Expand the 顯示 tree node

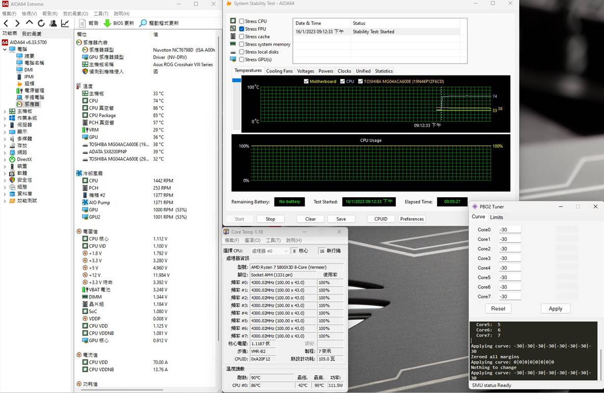(5, 133)
